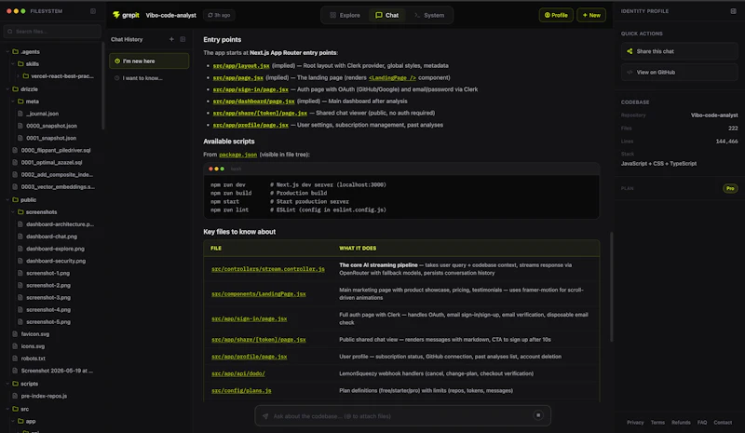Click the clock icon of I'm new here chat
This screenshot has height=433, width=745.
[x=117, y=61]
